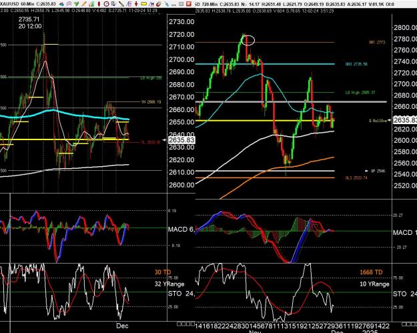Click the 10 YRange label
417x333 pixels.
coord(374,284)
